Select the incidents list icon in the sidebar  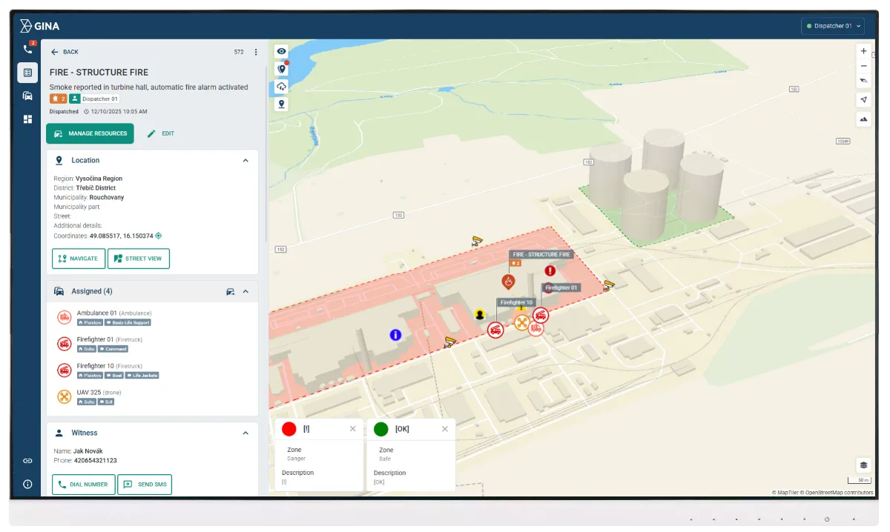27,73
